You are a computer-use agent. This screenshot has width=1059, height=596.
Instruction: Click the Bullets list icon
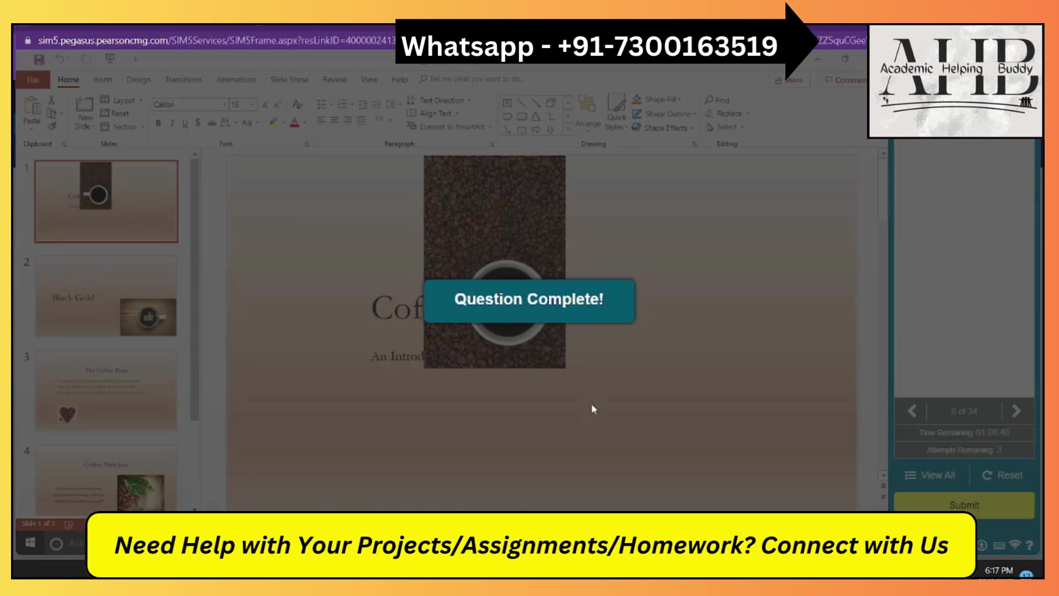click(x=322, y=104)
